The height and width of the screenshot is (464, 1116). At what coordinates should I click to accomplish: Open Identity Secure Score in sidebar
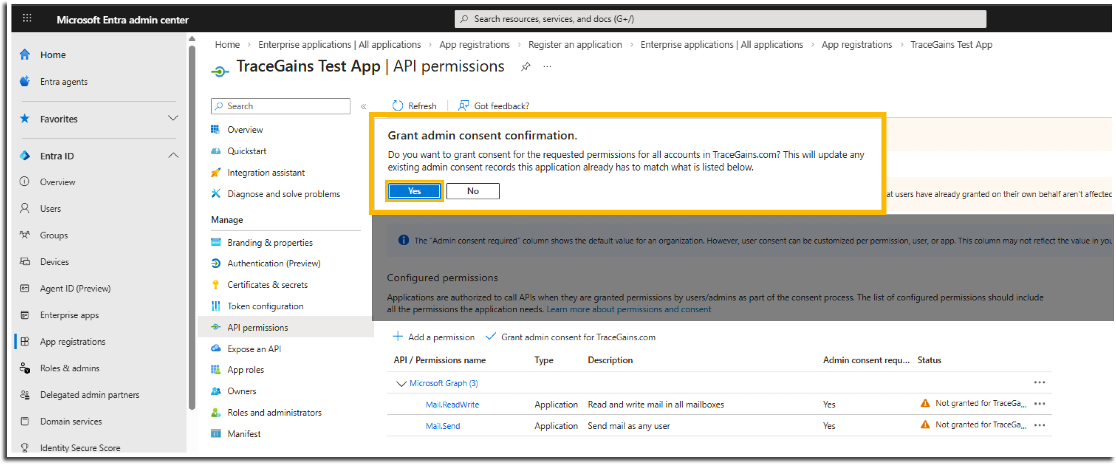click(x=80, y=448)
